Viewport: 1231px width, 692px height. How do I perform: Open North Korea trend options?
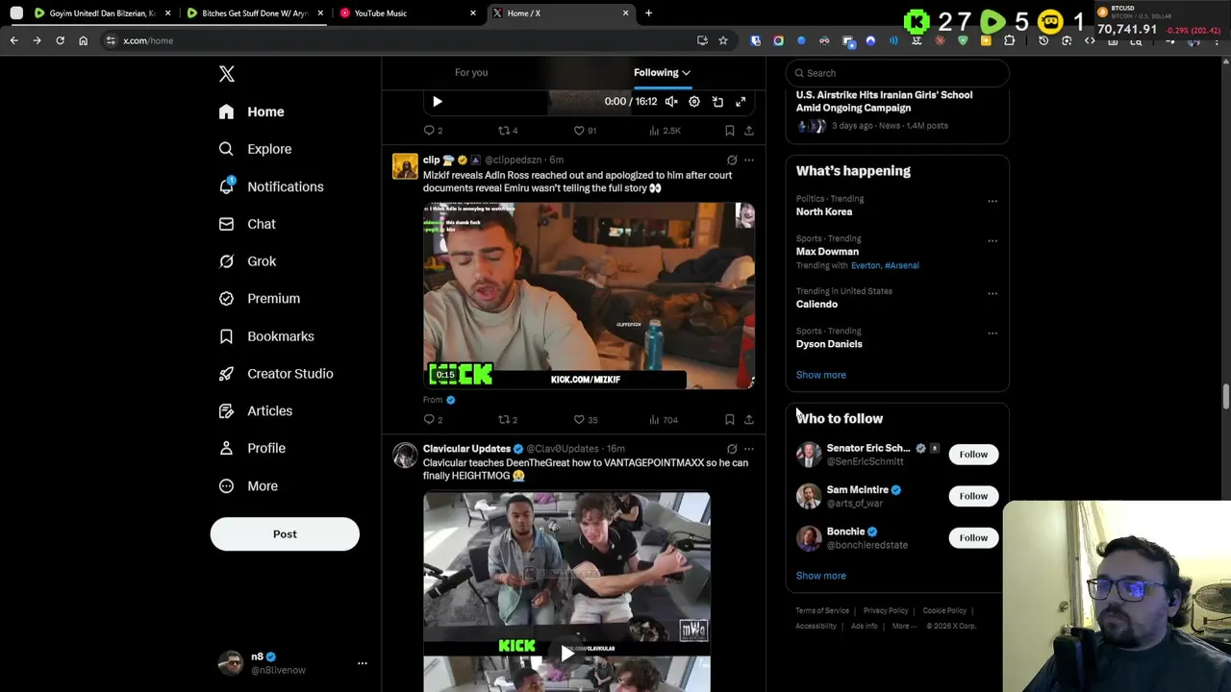tap(992, 202)
